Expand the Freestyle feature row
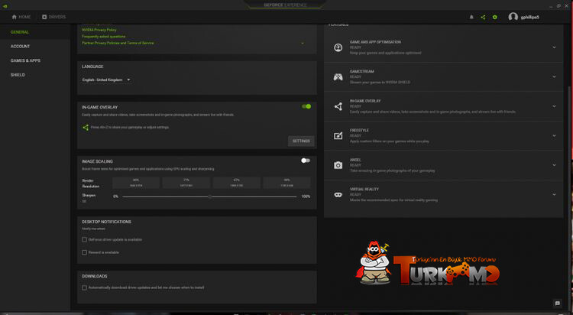573x315 pixels. (554, 136)
